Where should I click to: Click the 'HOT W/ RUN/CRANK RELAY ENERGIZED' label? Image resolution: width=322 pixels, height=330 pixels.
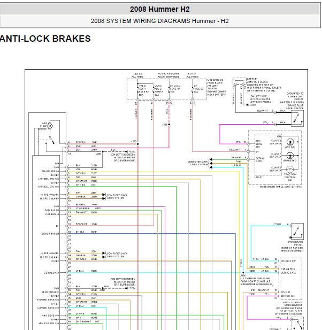(168, 75)
